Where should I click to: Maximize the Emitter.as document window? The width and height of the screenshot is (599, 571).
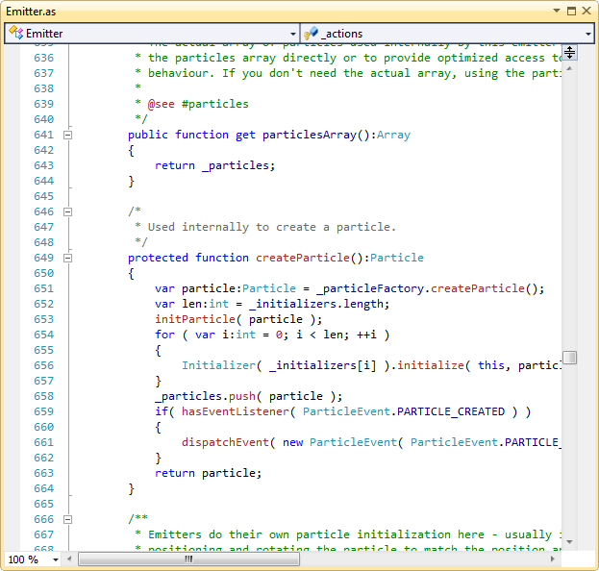[x=571, y=11]
